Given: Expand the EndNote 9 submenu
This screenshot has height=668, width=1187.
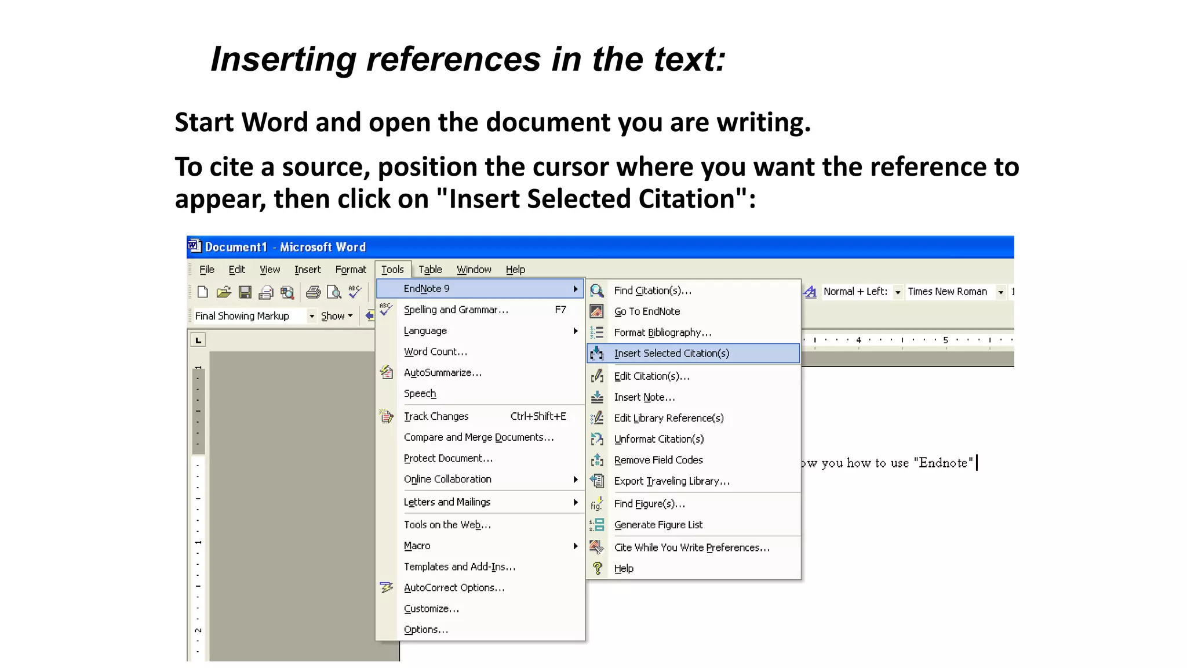Looking at the screenshot, I should tap(480, 289).
